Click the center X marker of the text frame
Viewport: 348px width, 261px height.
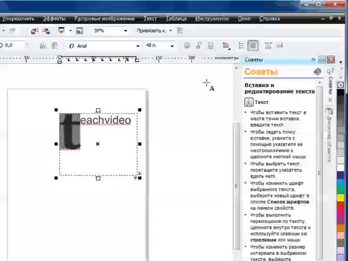[x=97, y=144]
